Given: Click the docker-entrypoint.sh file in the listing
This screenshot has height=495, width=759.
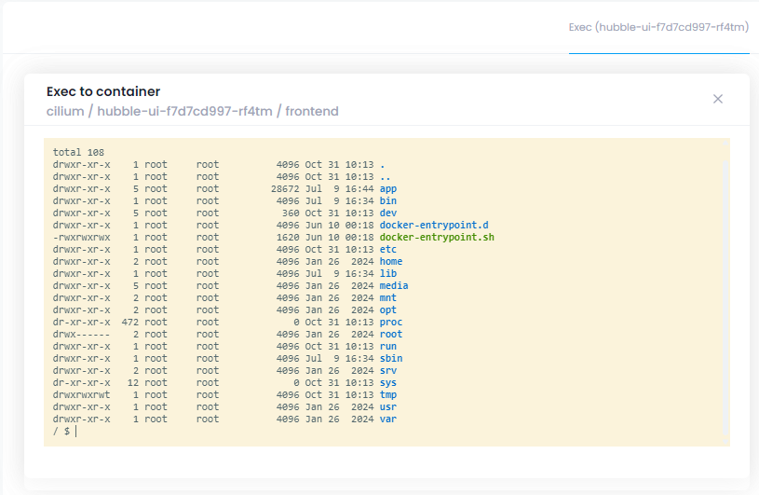Looking at the screenshot, I should click(436, 238).
